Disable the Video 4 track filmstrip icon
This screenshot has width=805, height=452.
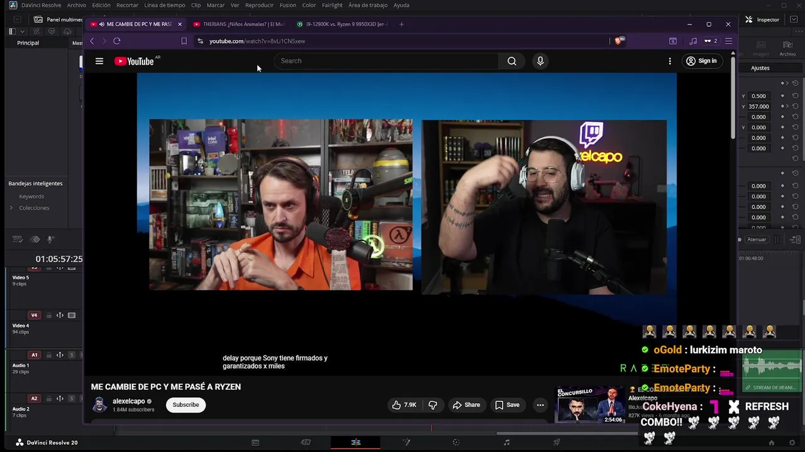click(72, 315)
